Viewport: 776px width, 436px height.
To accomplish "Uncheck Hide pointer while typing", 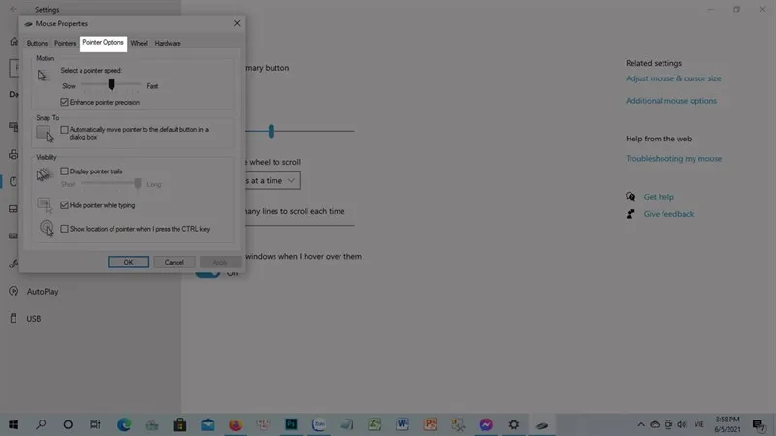I will 65,205.
